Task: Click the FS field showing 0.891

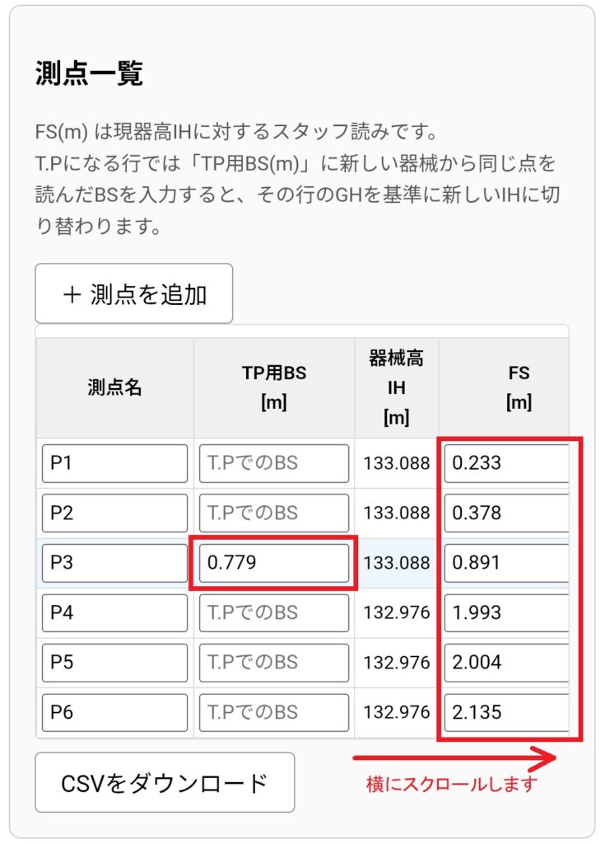Action: [506, 563]
